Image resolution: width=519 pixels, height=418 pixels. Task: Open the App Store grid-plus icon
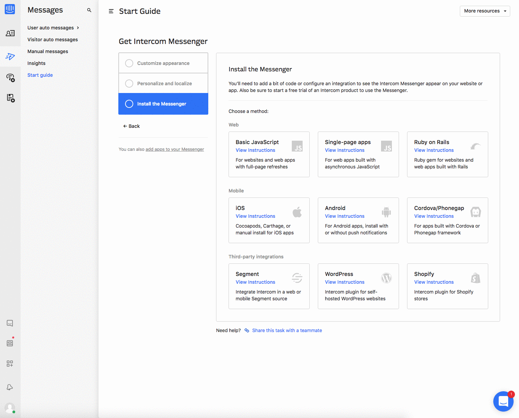[x=10, y=364]
